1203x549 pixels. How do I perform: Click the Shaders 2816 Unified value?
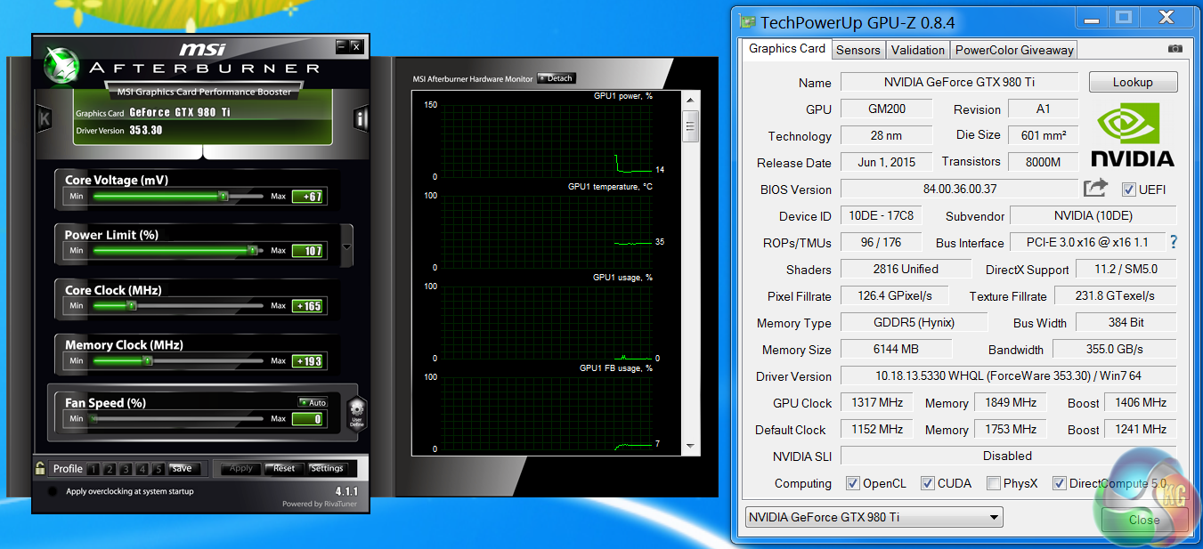tap(906, 269)
